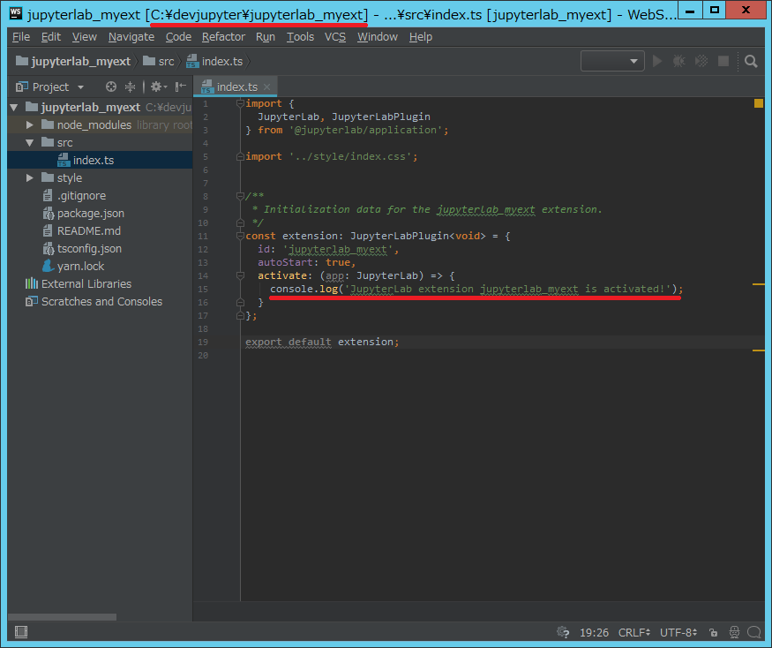The width and height of the screenshot is (772, 648).
Task: Open Search Everywhere with the magnifier icon
Action: click(x=750, y=61)
